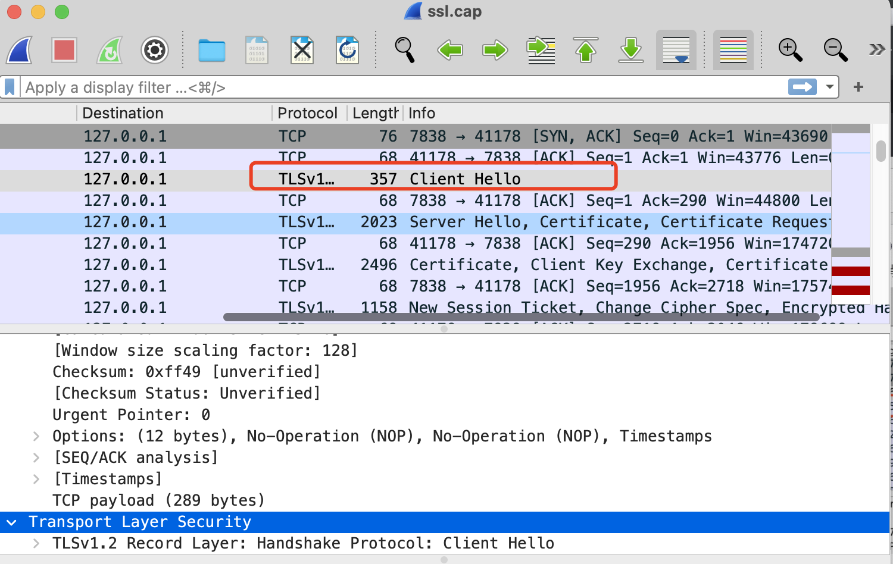The image size is (893, 564).
Task: Zoom out of packet text
Action: 836,50
